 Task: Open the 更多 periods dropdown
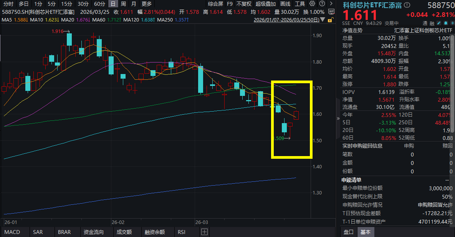click(147, 4)
